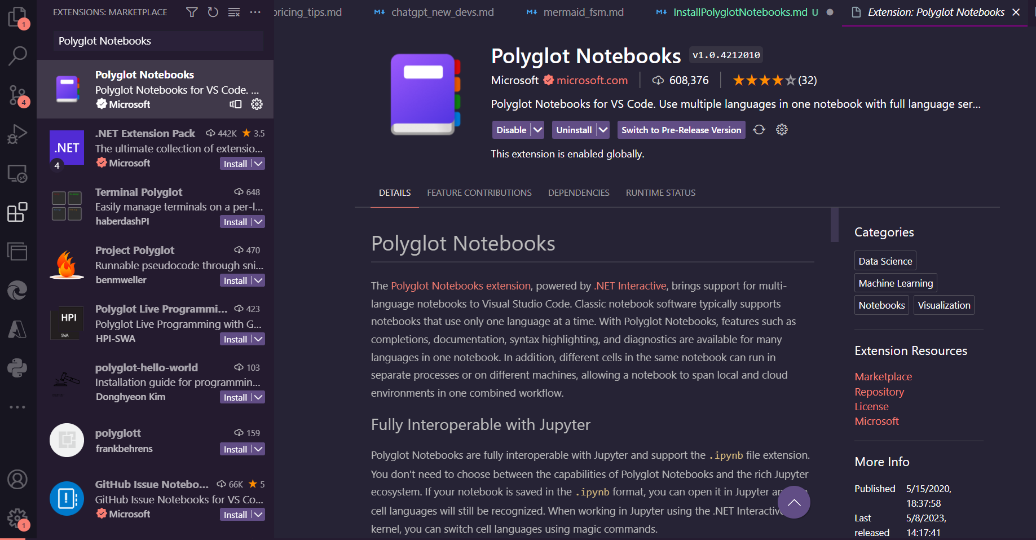The height and width of the screenshot is (540, 1036).
Task: Select the Machine Learning category
Action: click(896, 283)
